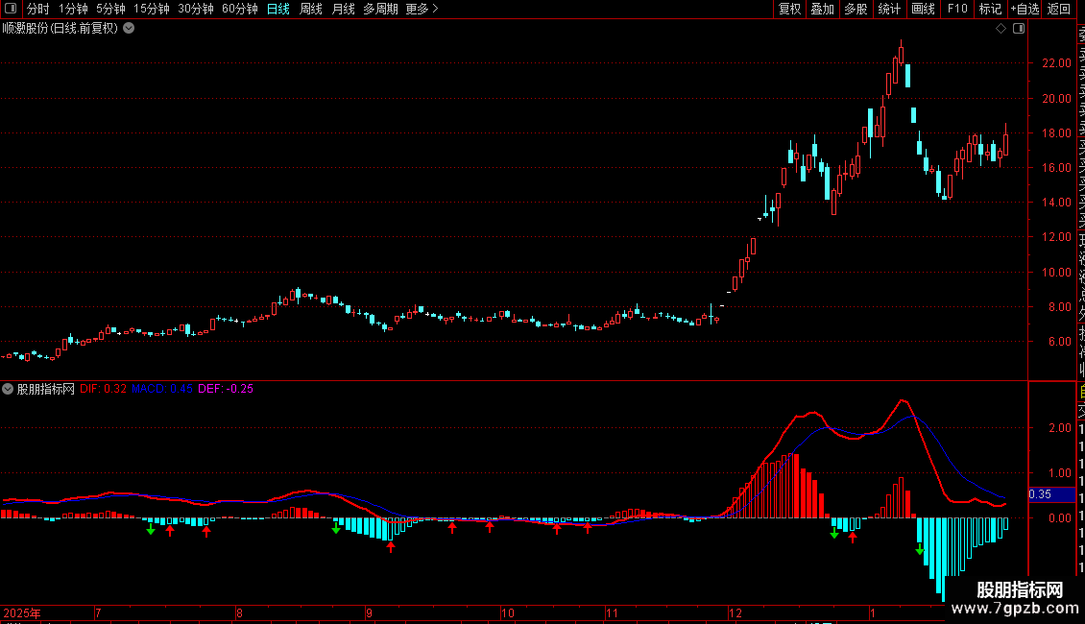Add stock via +自选 button
This screenshot has width=1085, height=624.
pos(1025,9)
